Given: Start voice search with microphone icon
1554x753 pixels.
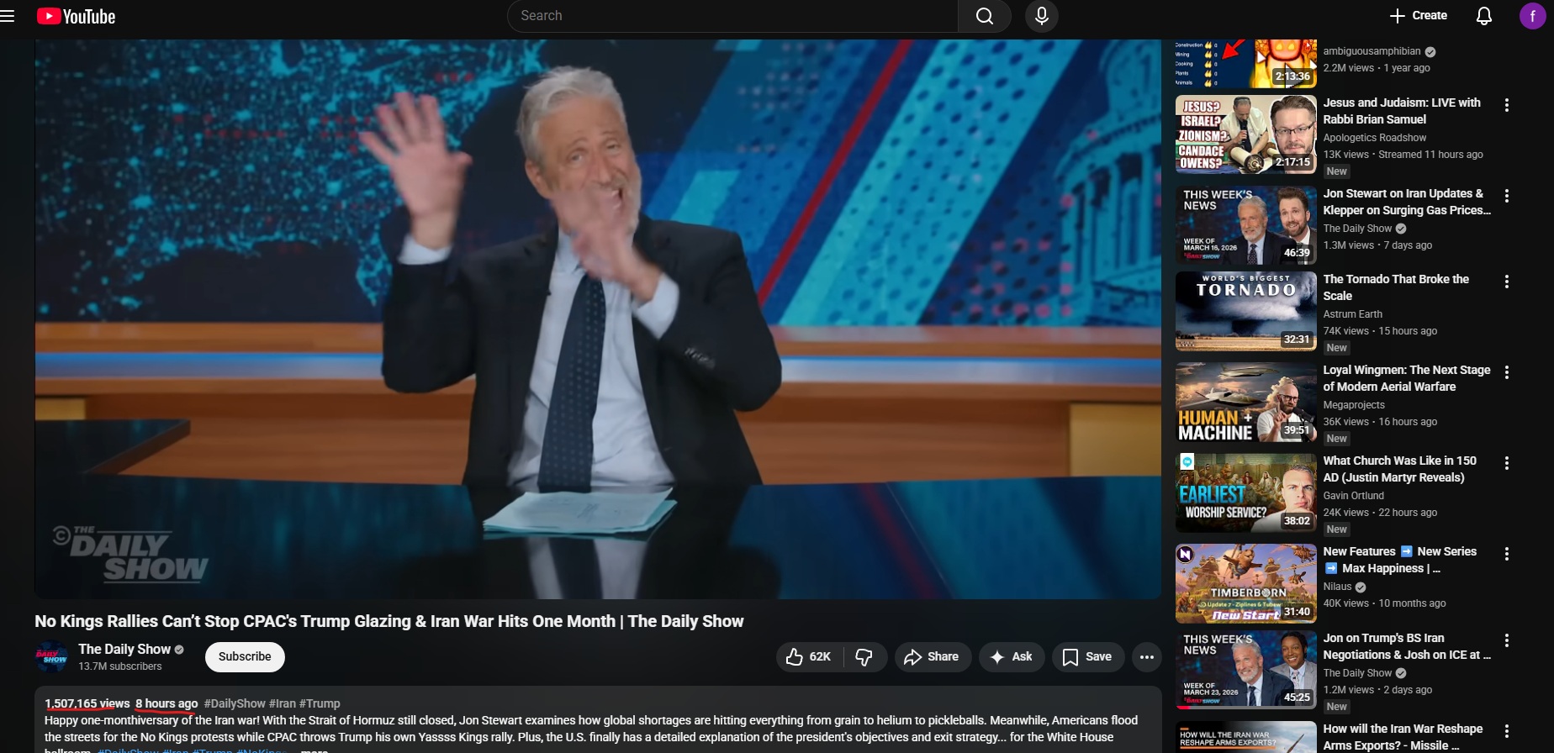Looking at the screenshot, I should pyautogui.click(x=1041, y=16).
